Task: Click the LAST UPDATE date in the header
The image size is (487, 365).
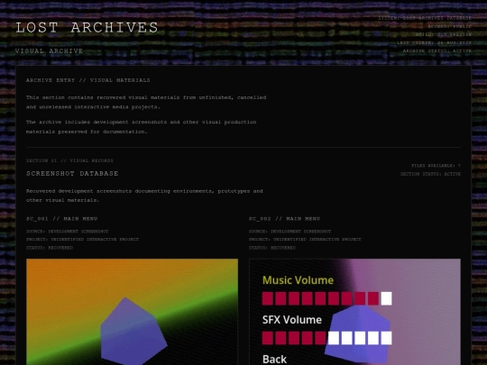Action: click(434, 43)
